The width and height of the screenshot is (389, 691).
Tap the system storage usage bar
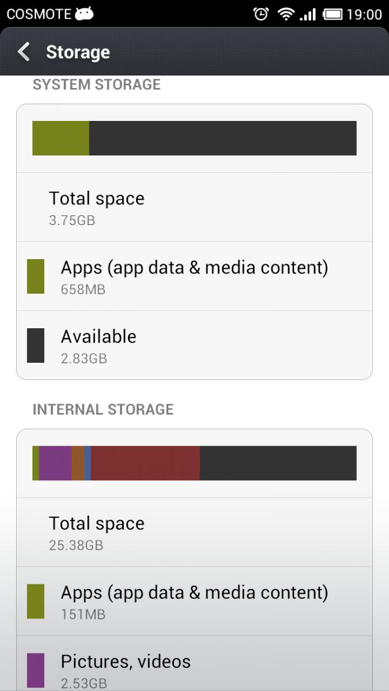[194, 138]
